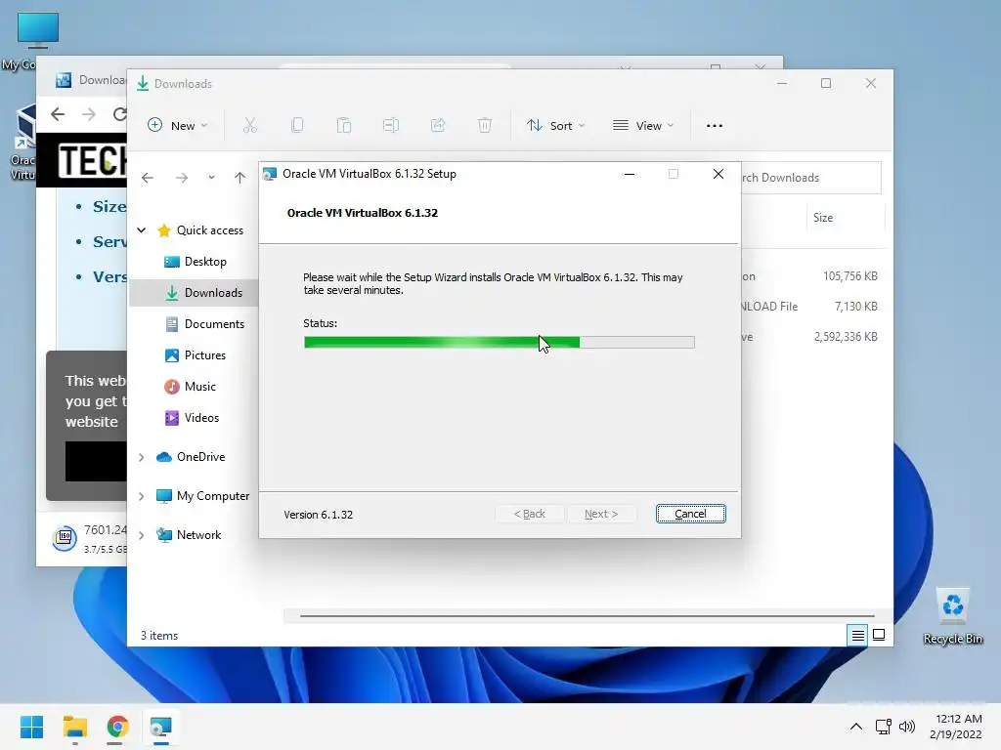Open the volume tray icon
This screenshot has width=1001, height=750.
click(x=906, y=727)
